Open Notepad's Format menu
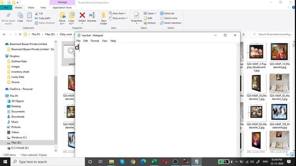Screen dimensions: 296x166 pos(95,41)
